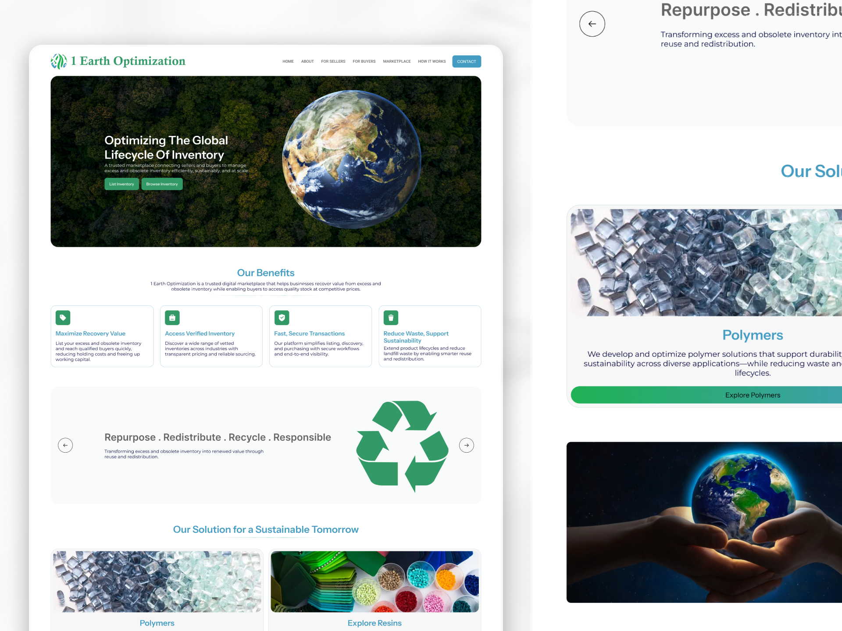Click the shield icon above Fast, Secure Transactions
842x631 pixels.
pyautogui.click(x=282, y=318)
